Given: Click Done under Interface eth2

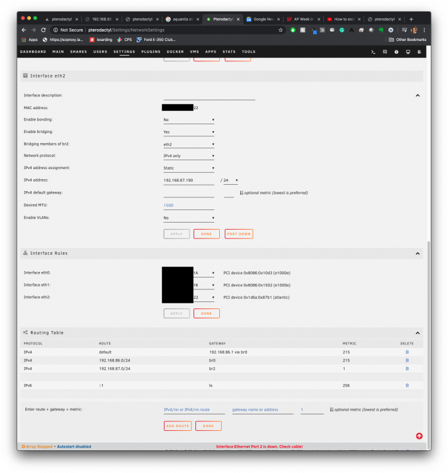Looking at the screenshot, I should (x=207, y=234).
